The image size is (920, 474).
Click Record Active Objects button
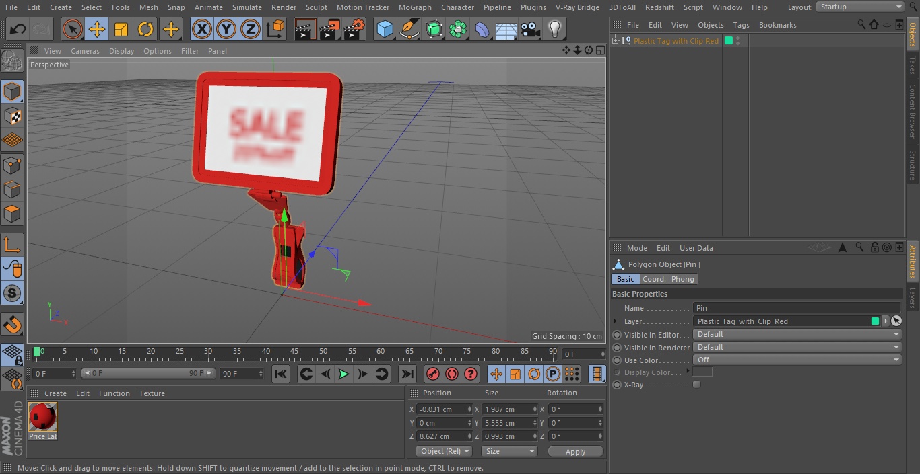point(433,374)
